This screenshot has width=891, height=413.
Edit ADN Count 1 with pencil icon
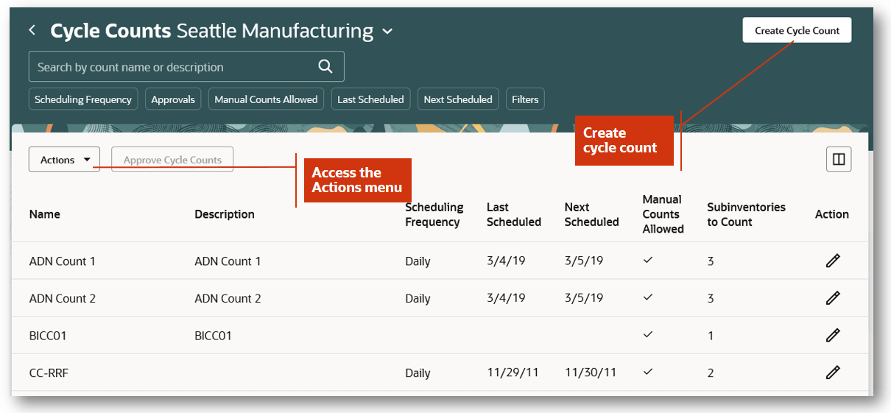833,261
